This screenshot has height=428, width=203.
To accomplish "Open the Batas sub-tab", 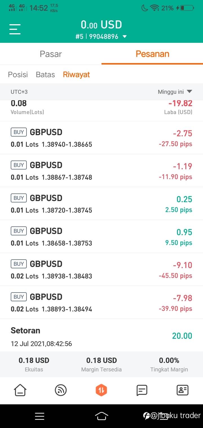I will [45, 75].
